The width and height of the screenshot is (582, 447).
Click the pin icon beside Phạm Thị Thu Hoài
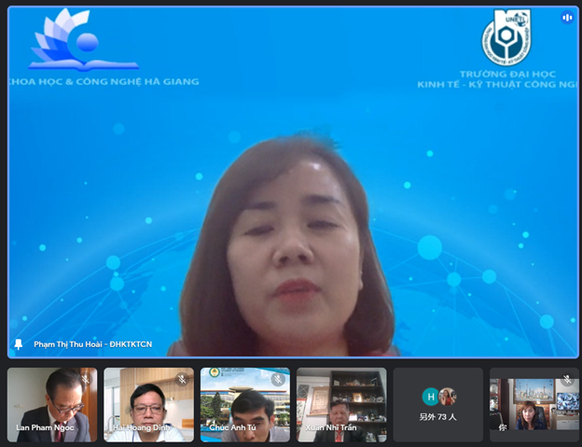[19, 344]
